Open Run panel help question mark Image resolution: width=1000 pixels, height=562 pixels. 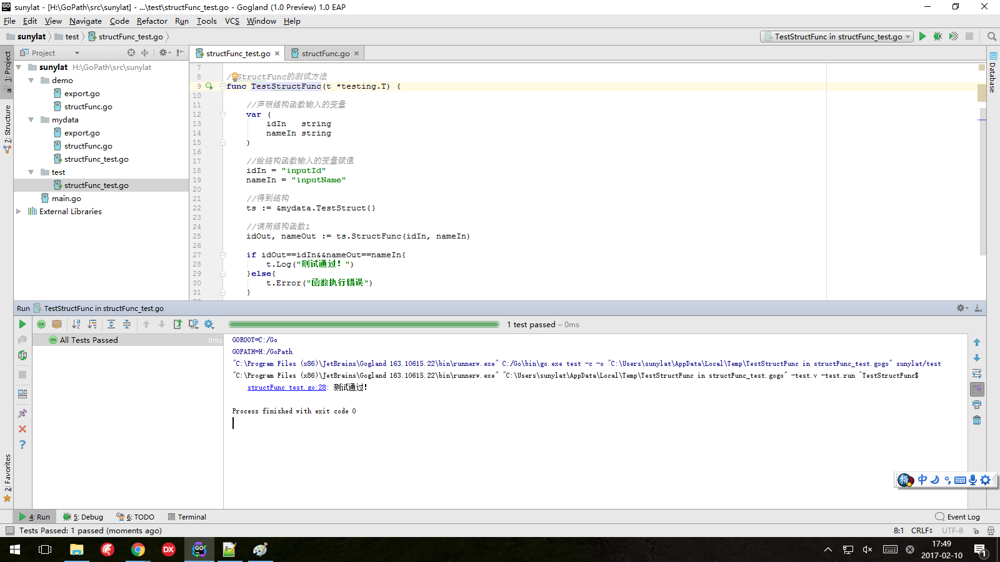point(22,445)
